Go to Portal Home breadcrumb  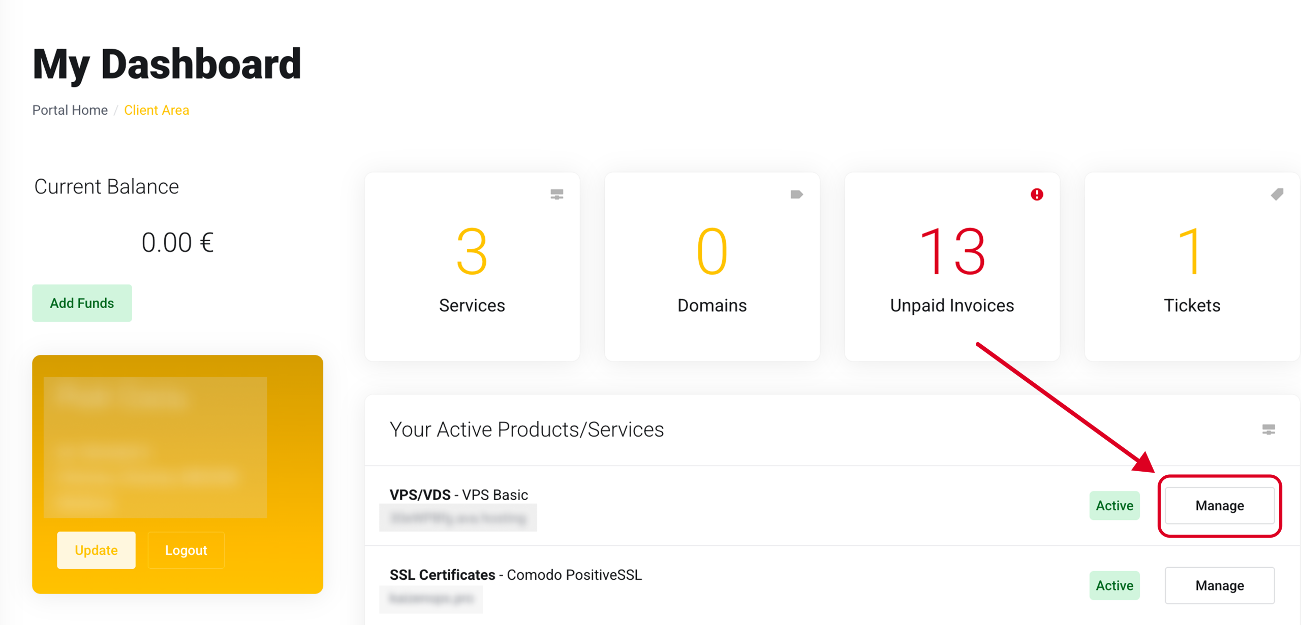(70, 110)
